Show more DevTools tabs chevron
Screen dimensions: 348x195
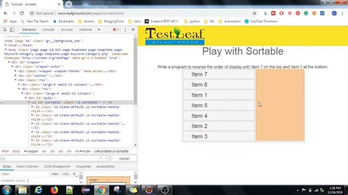[x=99, y=29]
